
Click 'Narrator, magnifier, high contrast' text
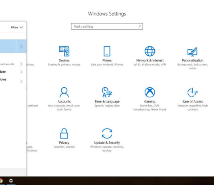point(192,107)
